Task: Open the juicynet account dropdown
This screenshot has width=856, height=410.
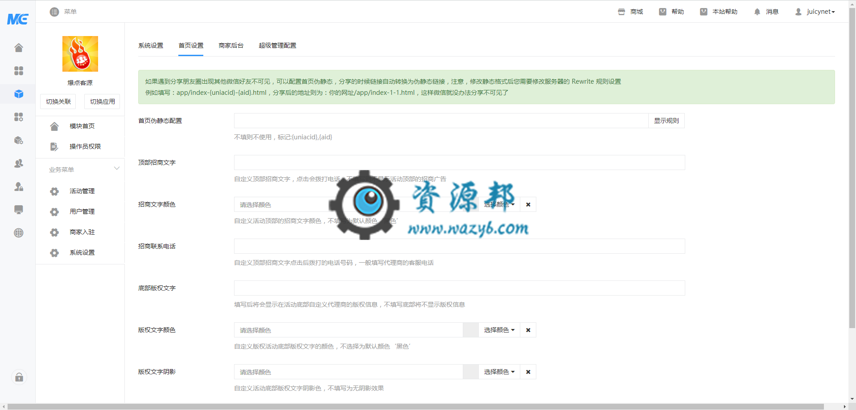Action: click(x=821, y=12)
